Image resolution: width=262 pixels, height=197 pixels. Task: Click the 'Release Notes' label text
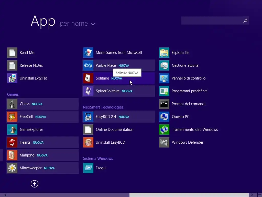pyautogui.click(x=31, y=65)
